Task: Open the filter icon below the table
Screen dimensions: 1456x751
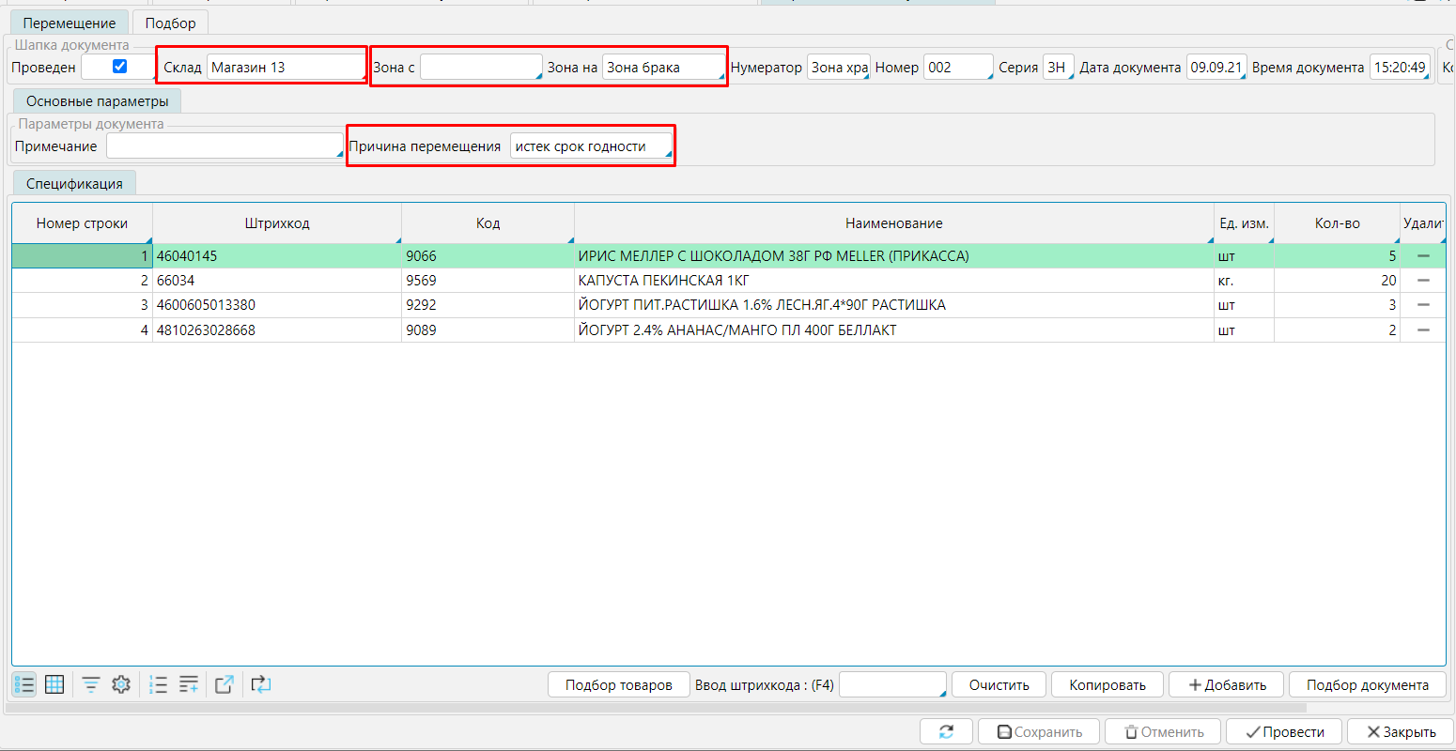Action: click(x=91, y=684)
